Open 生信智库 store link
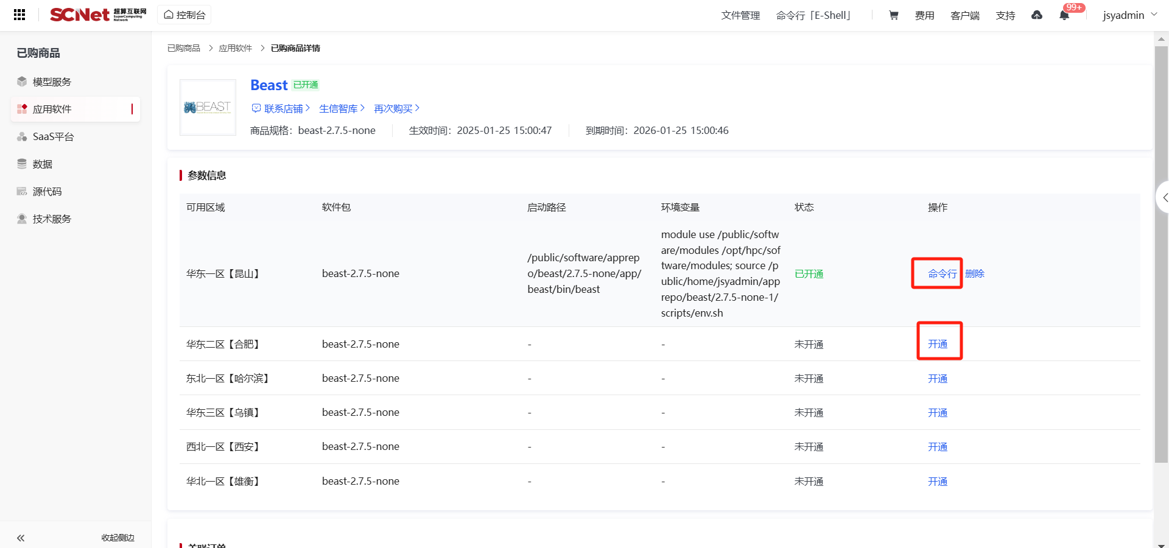This screenshot has width=1169, height=548. coord(342,108)
